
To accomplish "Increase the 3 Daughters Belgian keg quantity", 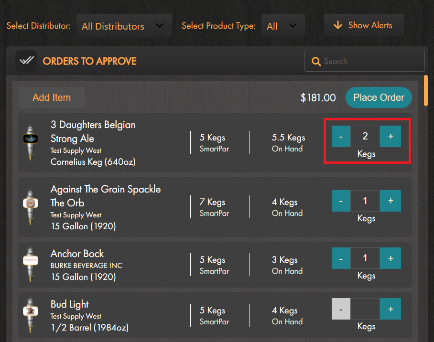I will pos(390,136).
